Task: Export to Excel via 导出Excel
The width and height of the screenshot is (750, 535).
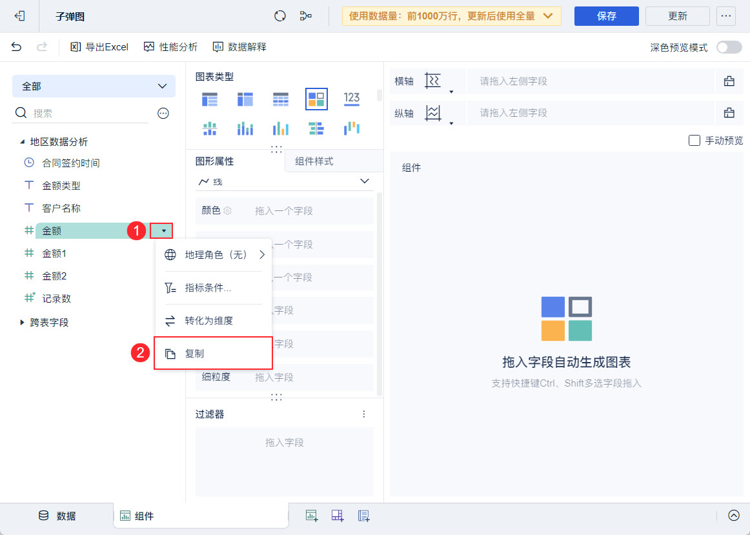Action: (99, 47)
